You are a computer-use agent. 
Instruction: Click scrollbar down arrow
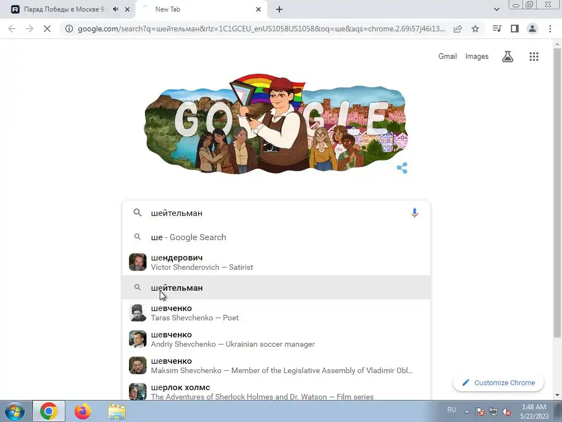click(557, 396)
